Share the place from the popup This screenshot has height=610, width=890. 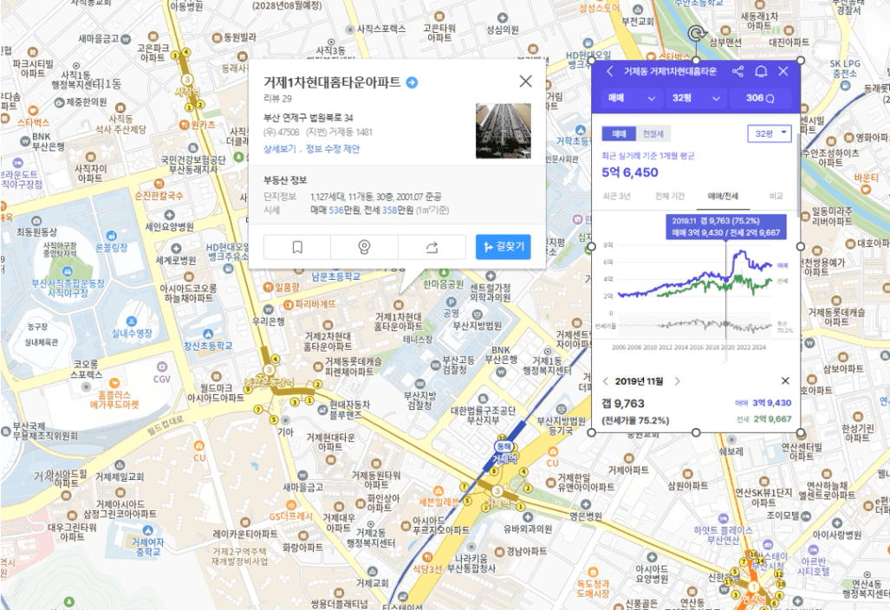coord(432,247)
